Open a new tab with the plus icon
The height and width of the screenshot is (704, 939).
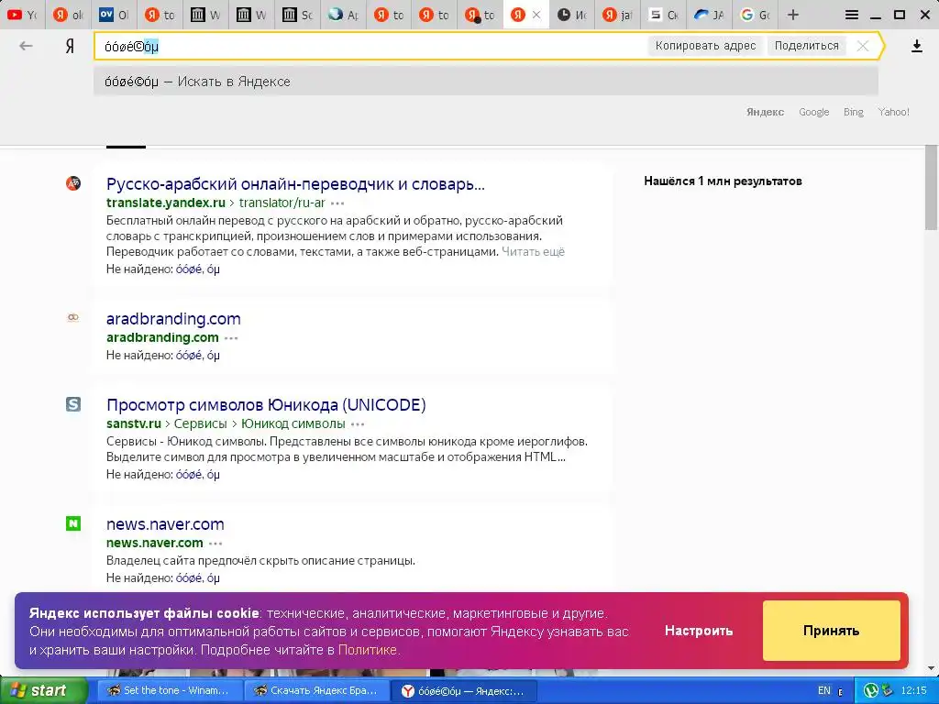tap(793, 15)
